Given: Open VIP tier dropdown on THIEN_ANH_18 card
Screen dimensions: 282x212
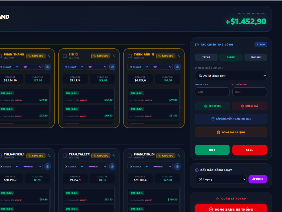Looking at the screenshot, I should tap(162, 67).
